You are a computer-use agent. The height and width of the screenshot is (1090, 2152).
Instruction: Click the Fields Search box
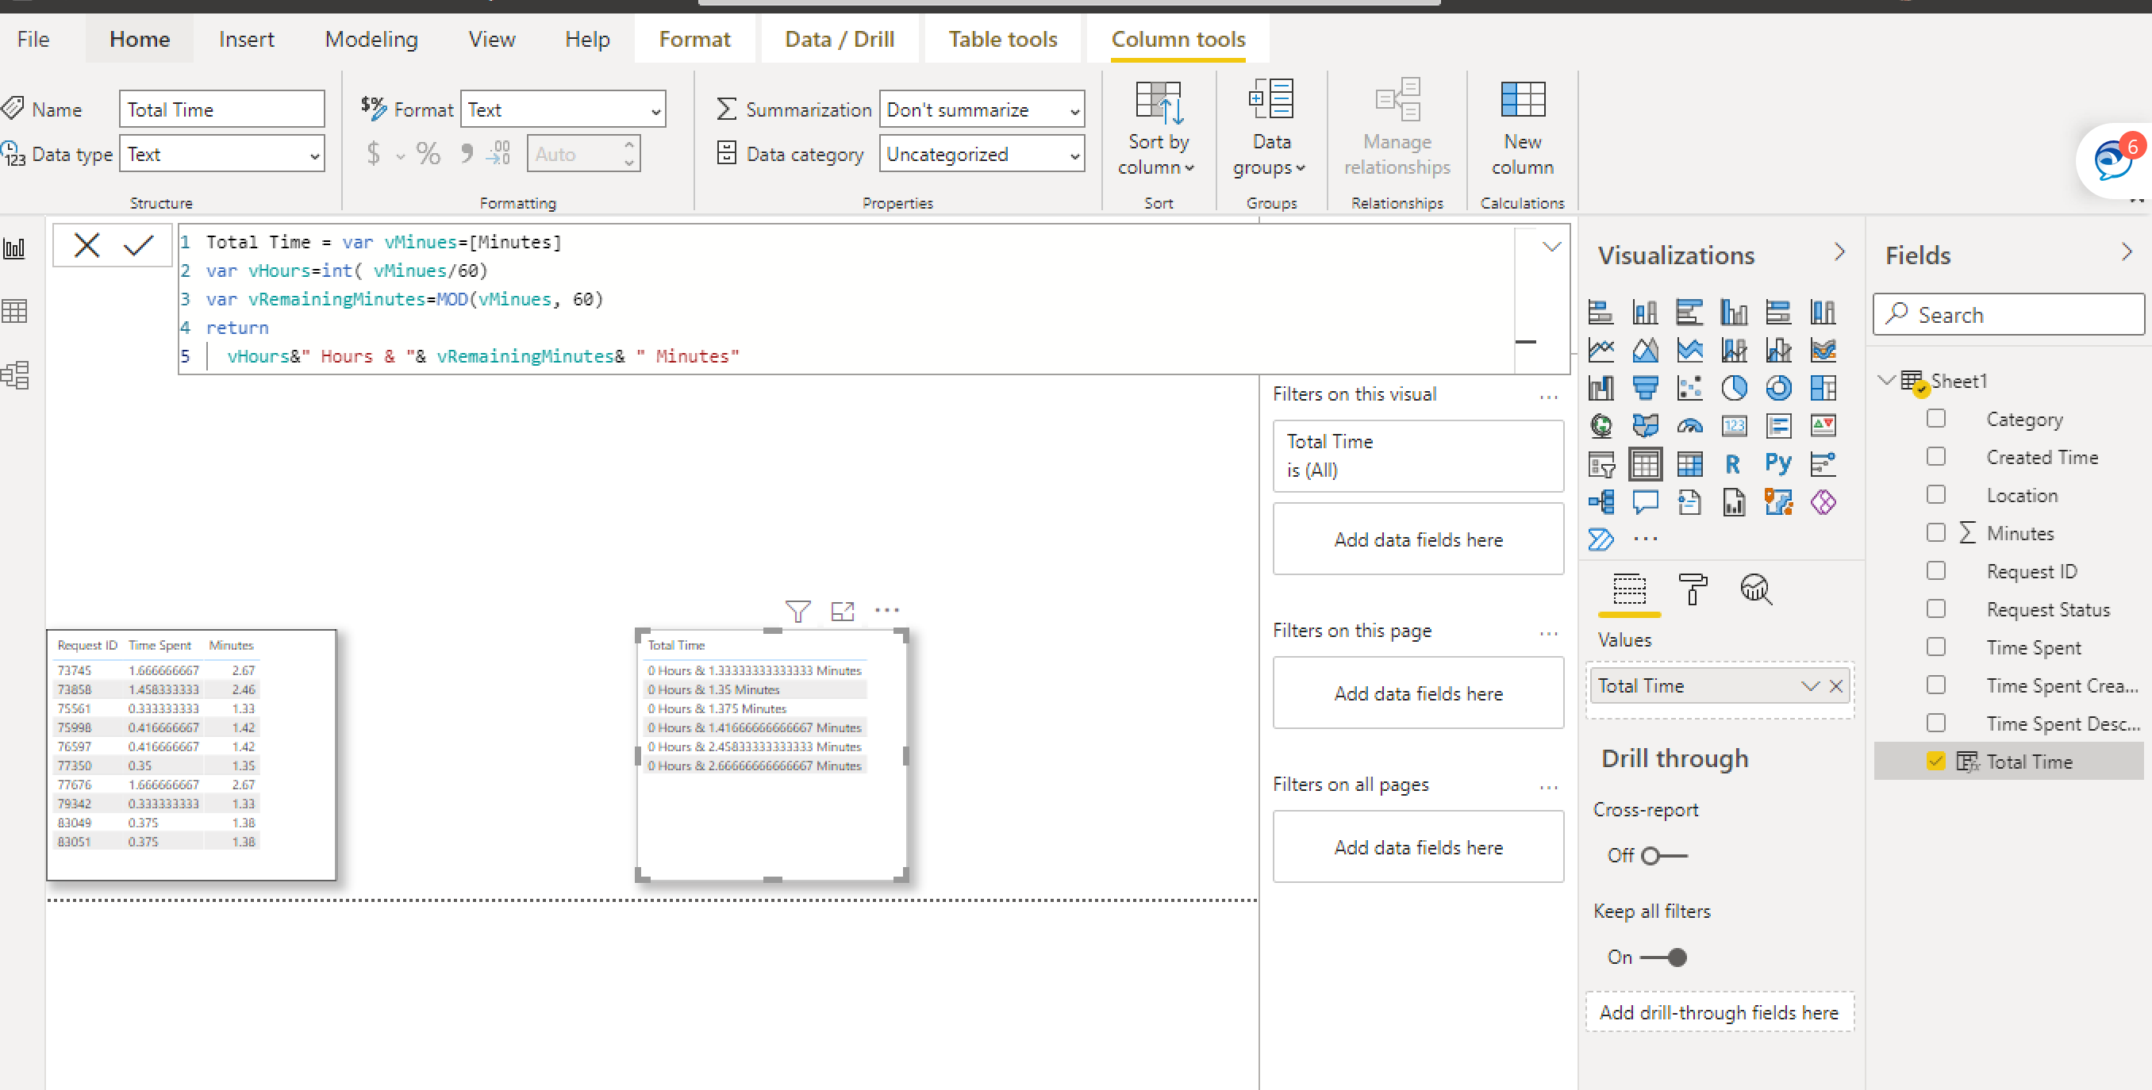coord(2008,315)
